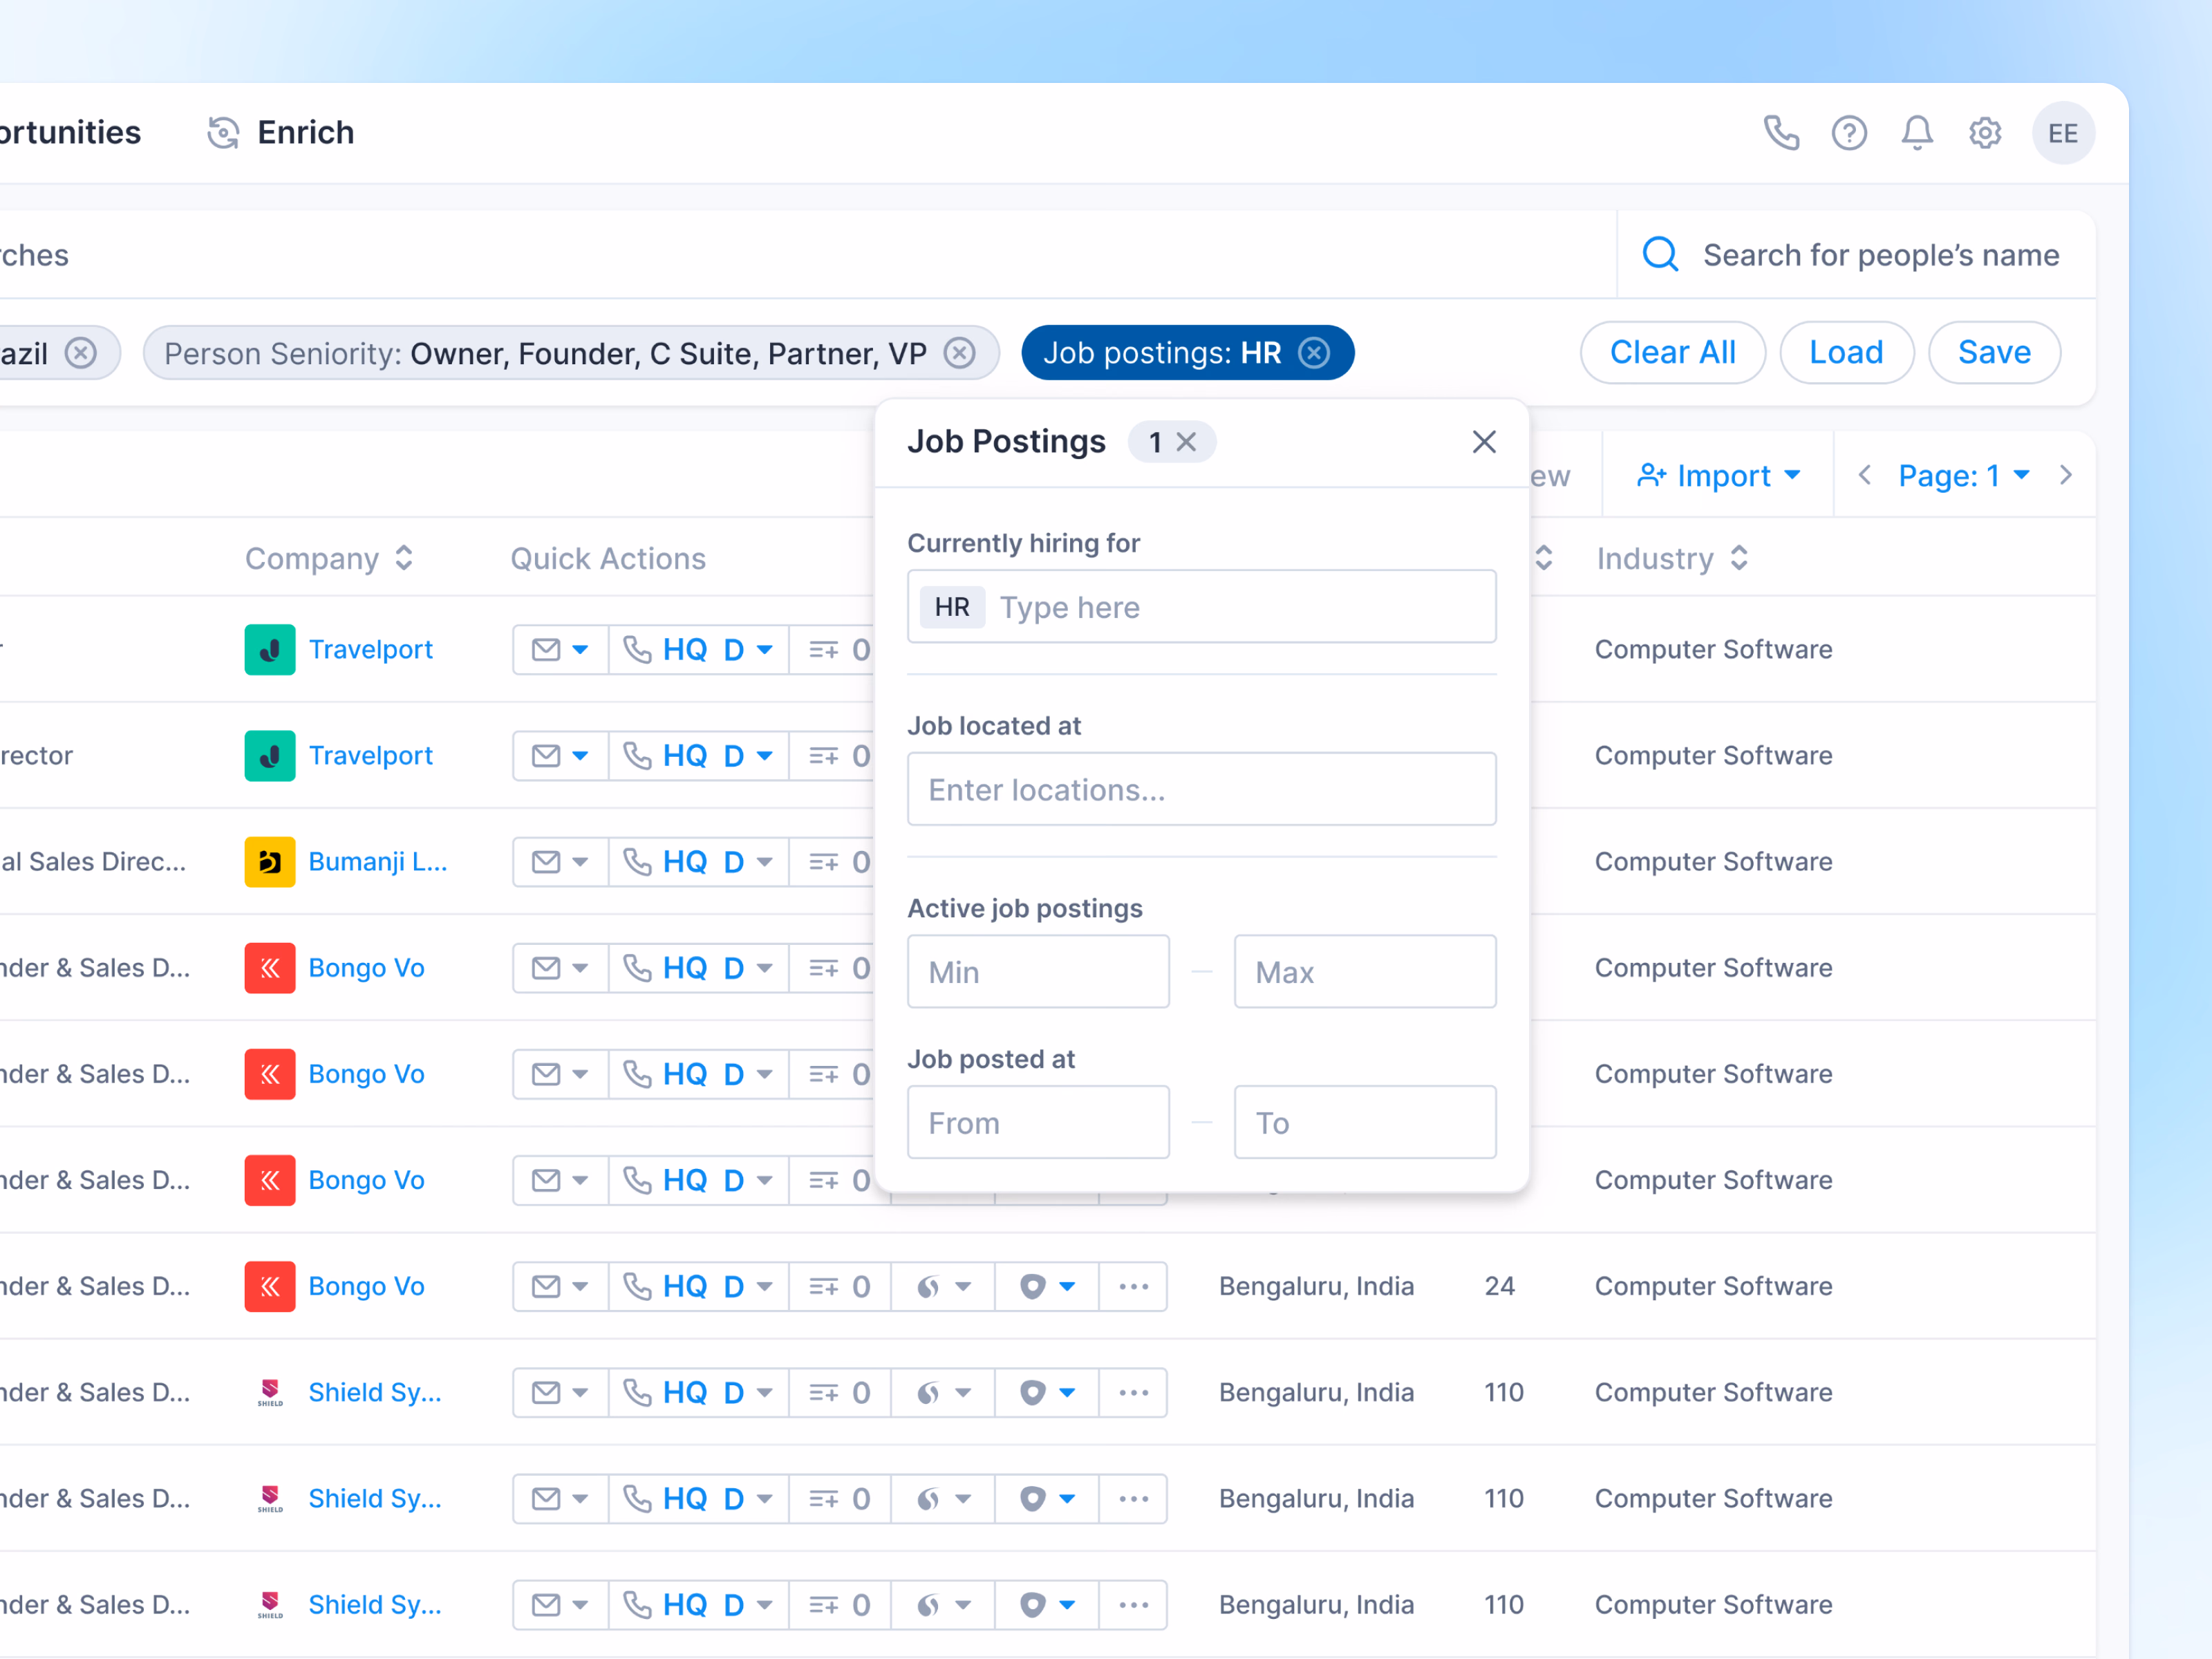
Task: Go to next page arrow
Action: click(x=2066, y=476)
